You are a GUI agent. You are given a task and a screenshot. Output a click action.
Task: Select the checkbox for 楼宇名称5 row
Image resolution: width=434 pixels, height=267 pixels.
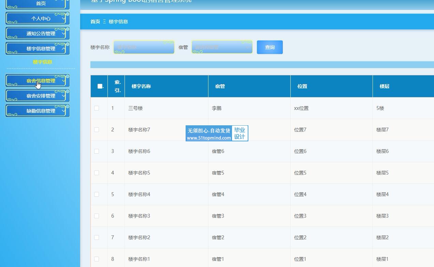tap(97, 173)
